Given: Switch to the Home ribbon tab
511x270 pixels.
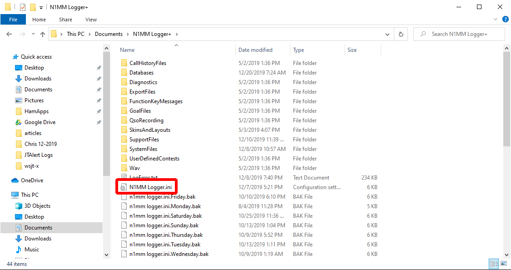Looking at the screenshot, I should pyautogui.click(x=39, y=20).
